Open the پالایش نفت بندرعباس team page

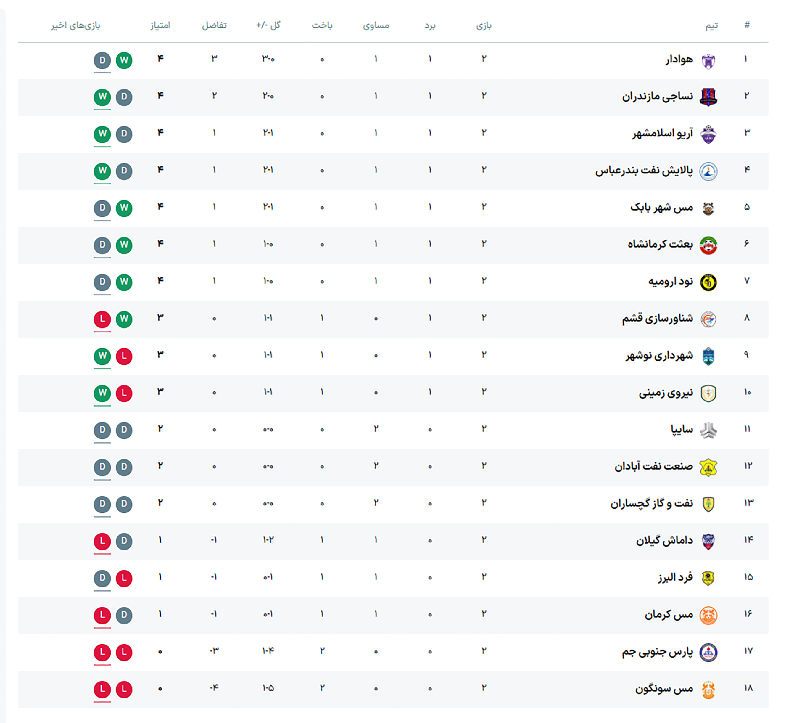[x=644, y=171]
